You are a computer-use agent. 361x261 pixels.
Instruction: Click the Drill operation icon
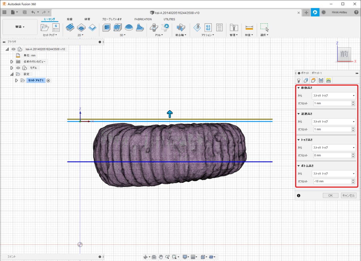point(154,27)
